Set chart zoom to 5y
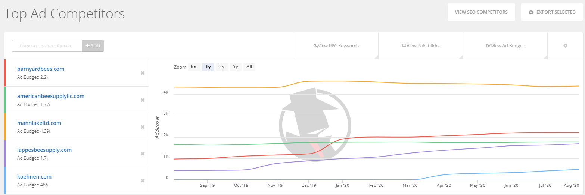Viewport: 585px width, 195px height. pos(235,67)
